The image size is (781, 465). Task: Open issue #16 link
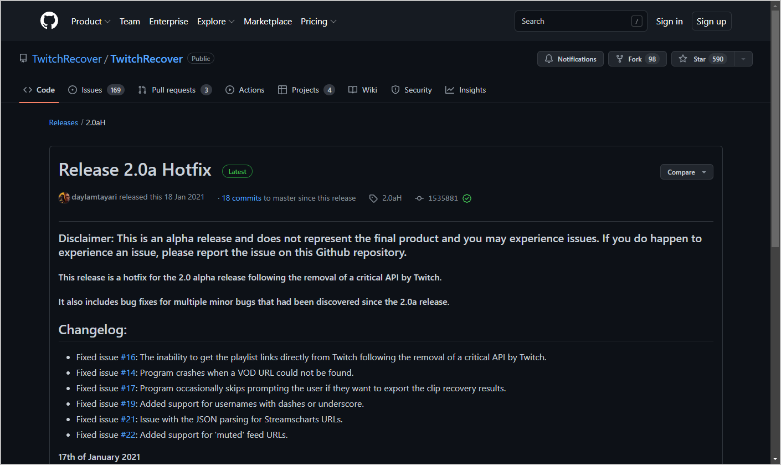pos(128,357)
